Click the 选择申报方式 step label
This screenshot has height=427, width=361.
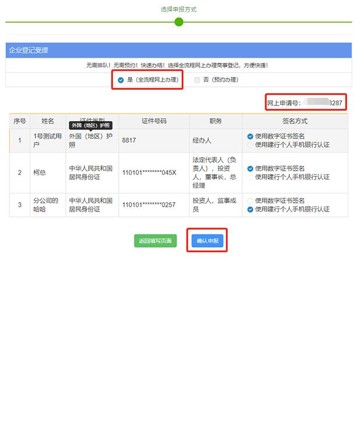(x=179, y=9)
